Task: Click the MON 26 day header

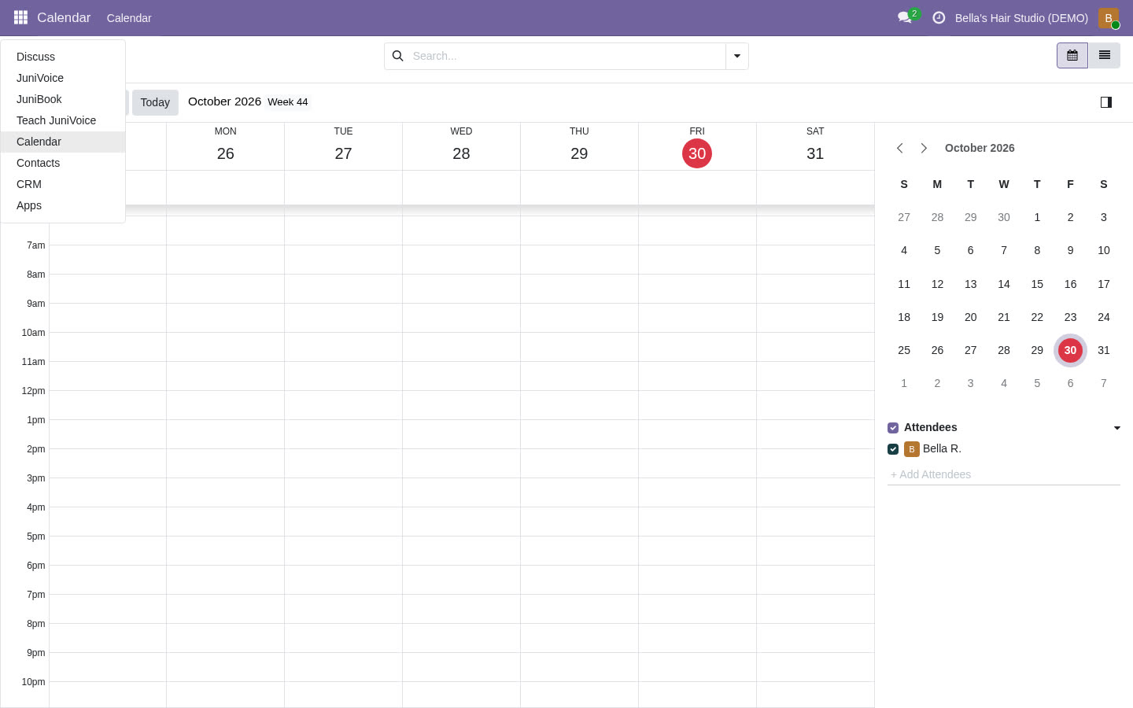Action: coord(225,146)
